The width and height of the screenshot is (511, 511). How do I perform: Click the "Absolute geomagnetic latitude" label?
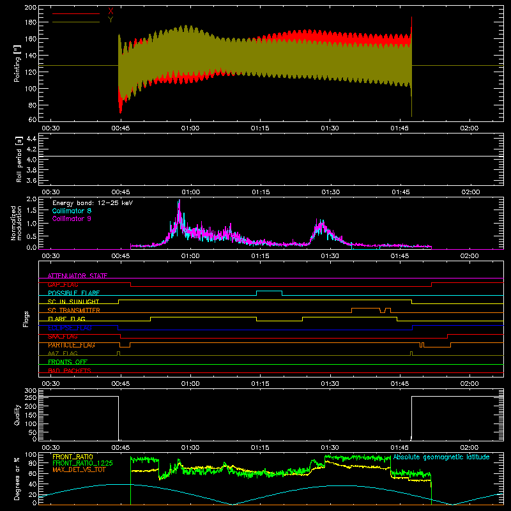tap(441, 457)
